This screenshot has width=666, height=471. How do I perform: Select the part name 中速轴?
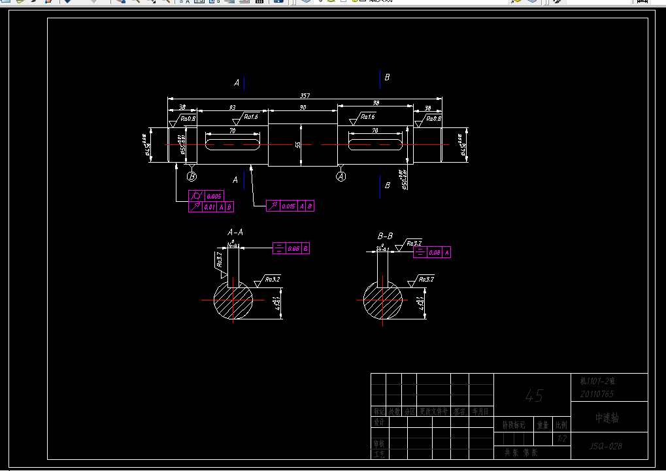(x=607, y=418)
